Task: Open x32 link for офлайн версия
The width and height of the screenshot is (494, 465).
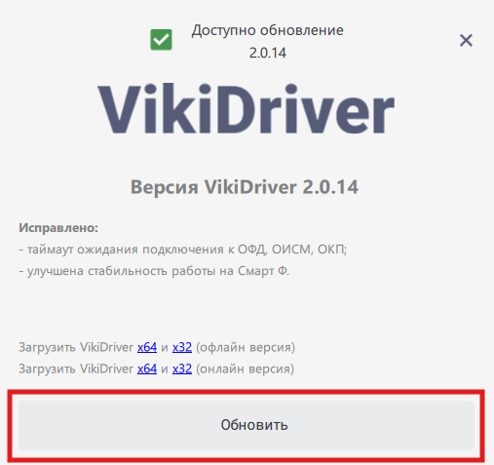Action: [x=182, y=347]
